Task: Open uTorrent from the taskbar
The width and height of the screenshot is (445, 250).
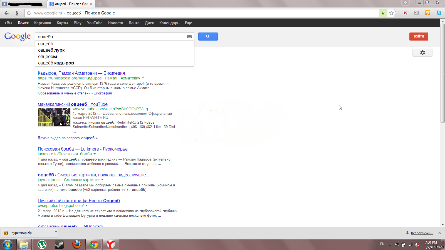Action: [42, 245]
